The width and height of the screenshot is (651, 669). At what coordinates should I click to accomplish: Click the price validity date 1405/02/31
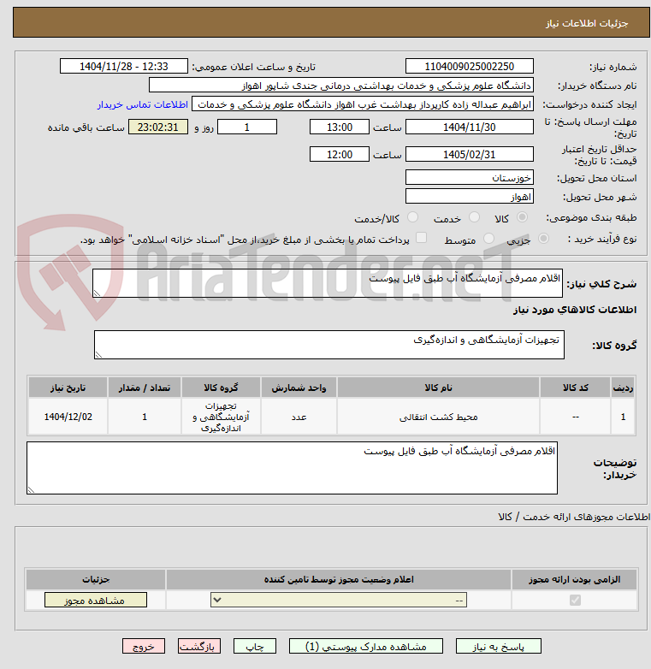coord(470,154)
